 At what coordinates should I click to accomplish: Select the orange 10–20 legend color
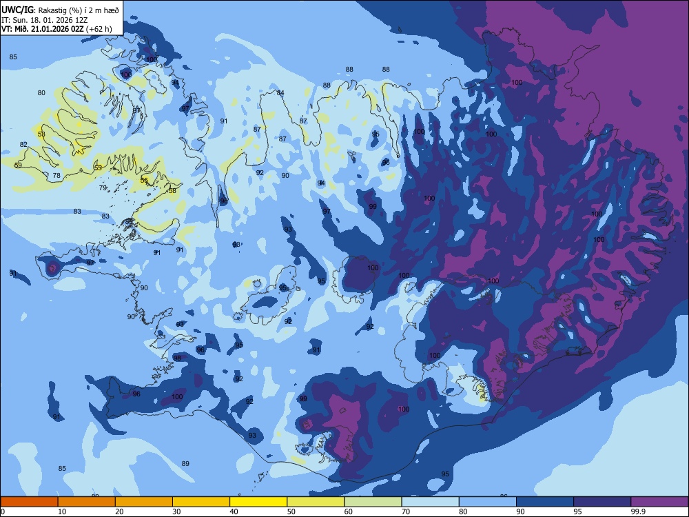tap(87, 502)
